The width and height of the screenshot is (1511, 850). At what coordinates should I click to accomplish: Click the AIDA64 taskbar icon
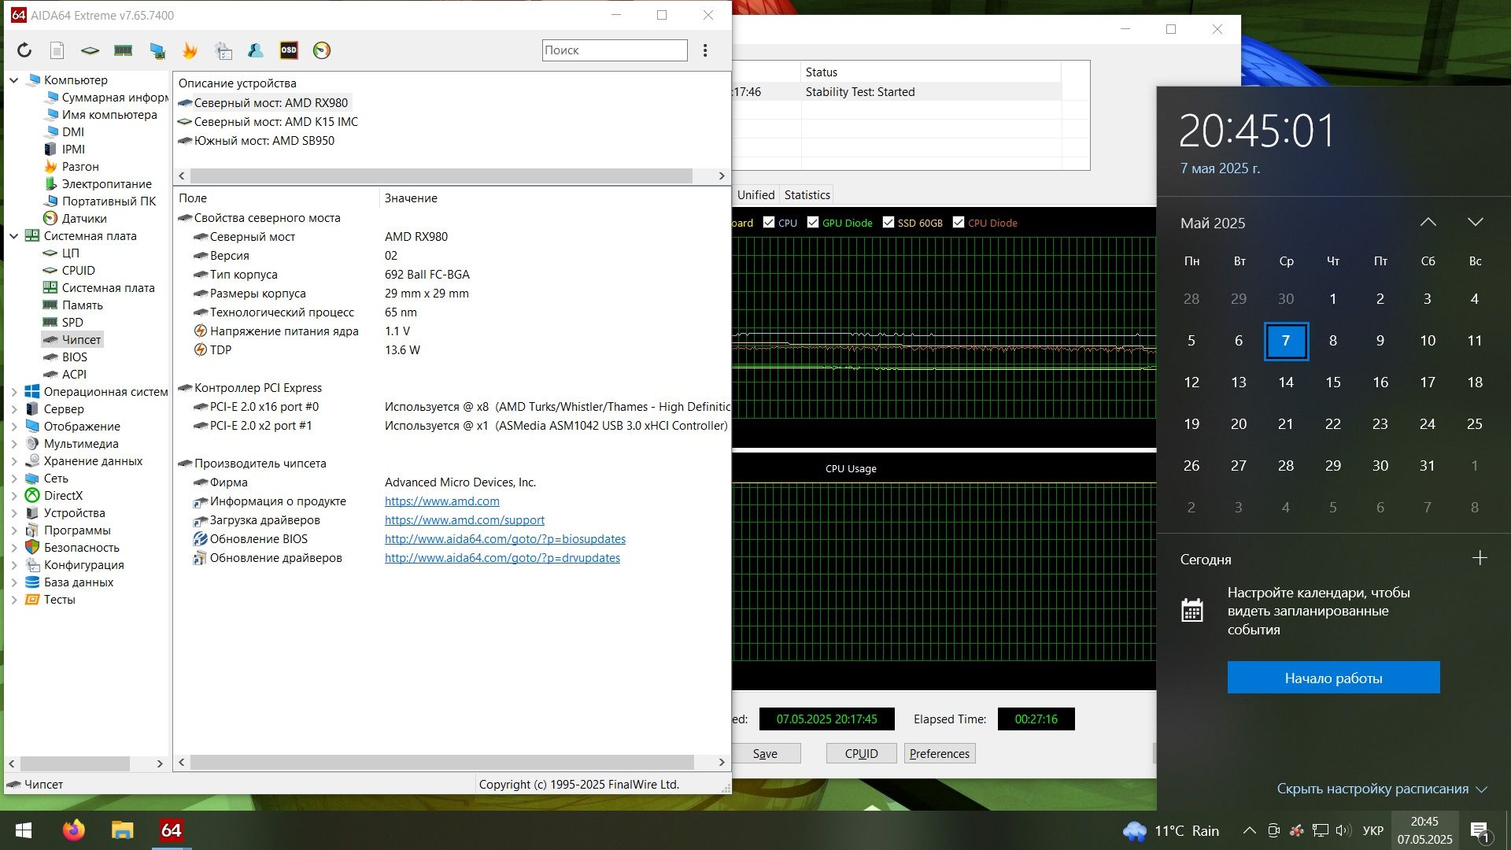[171, 830]
